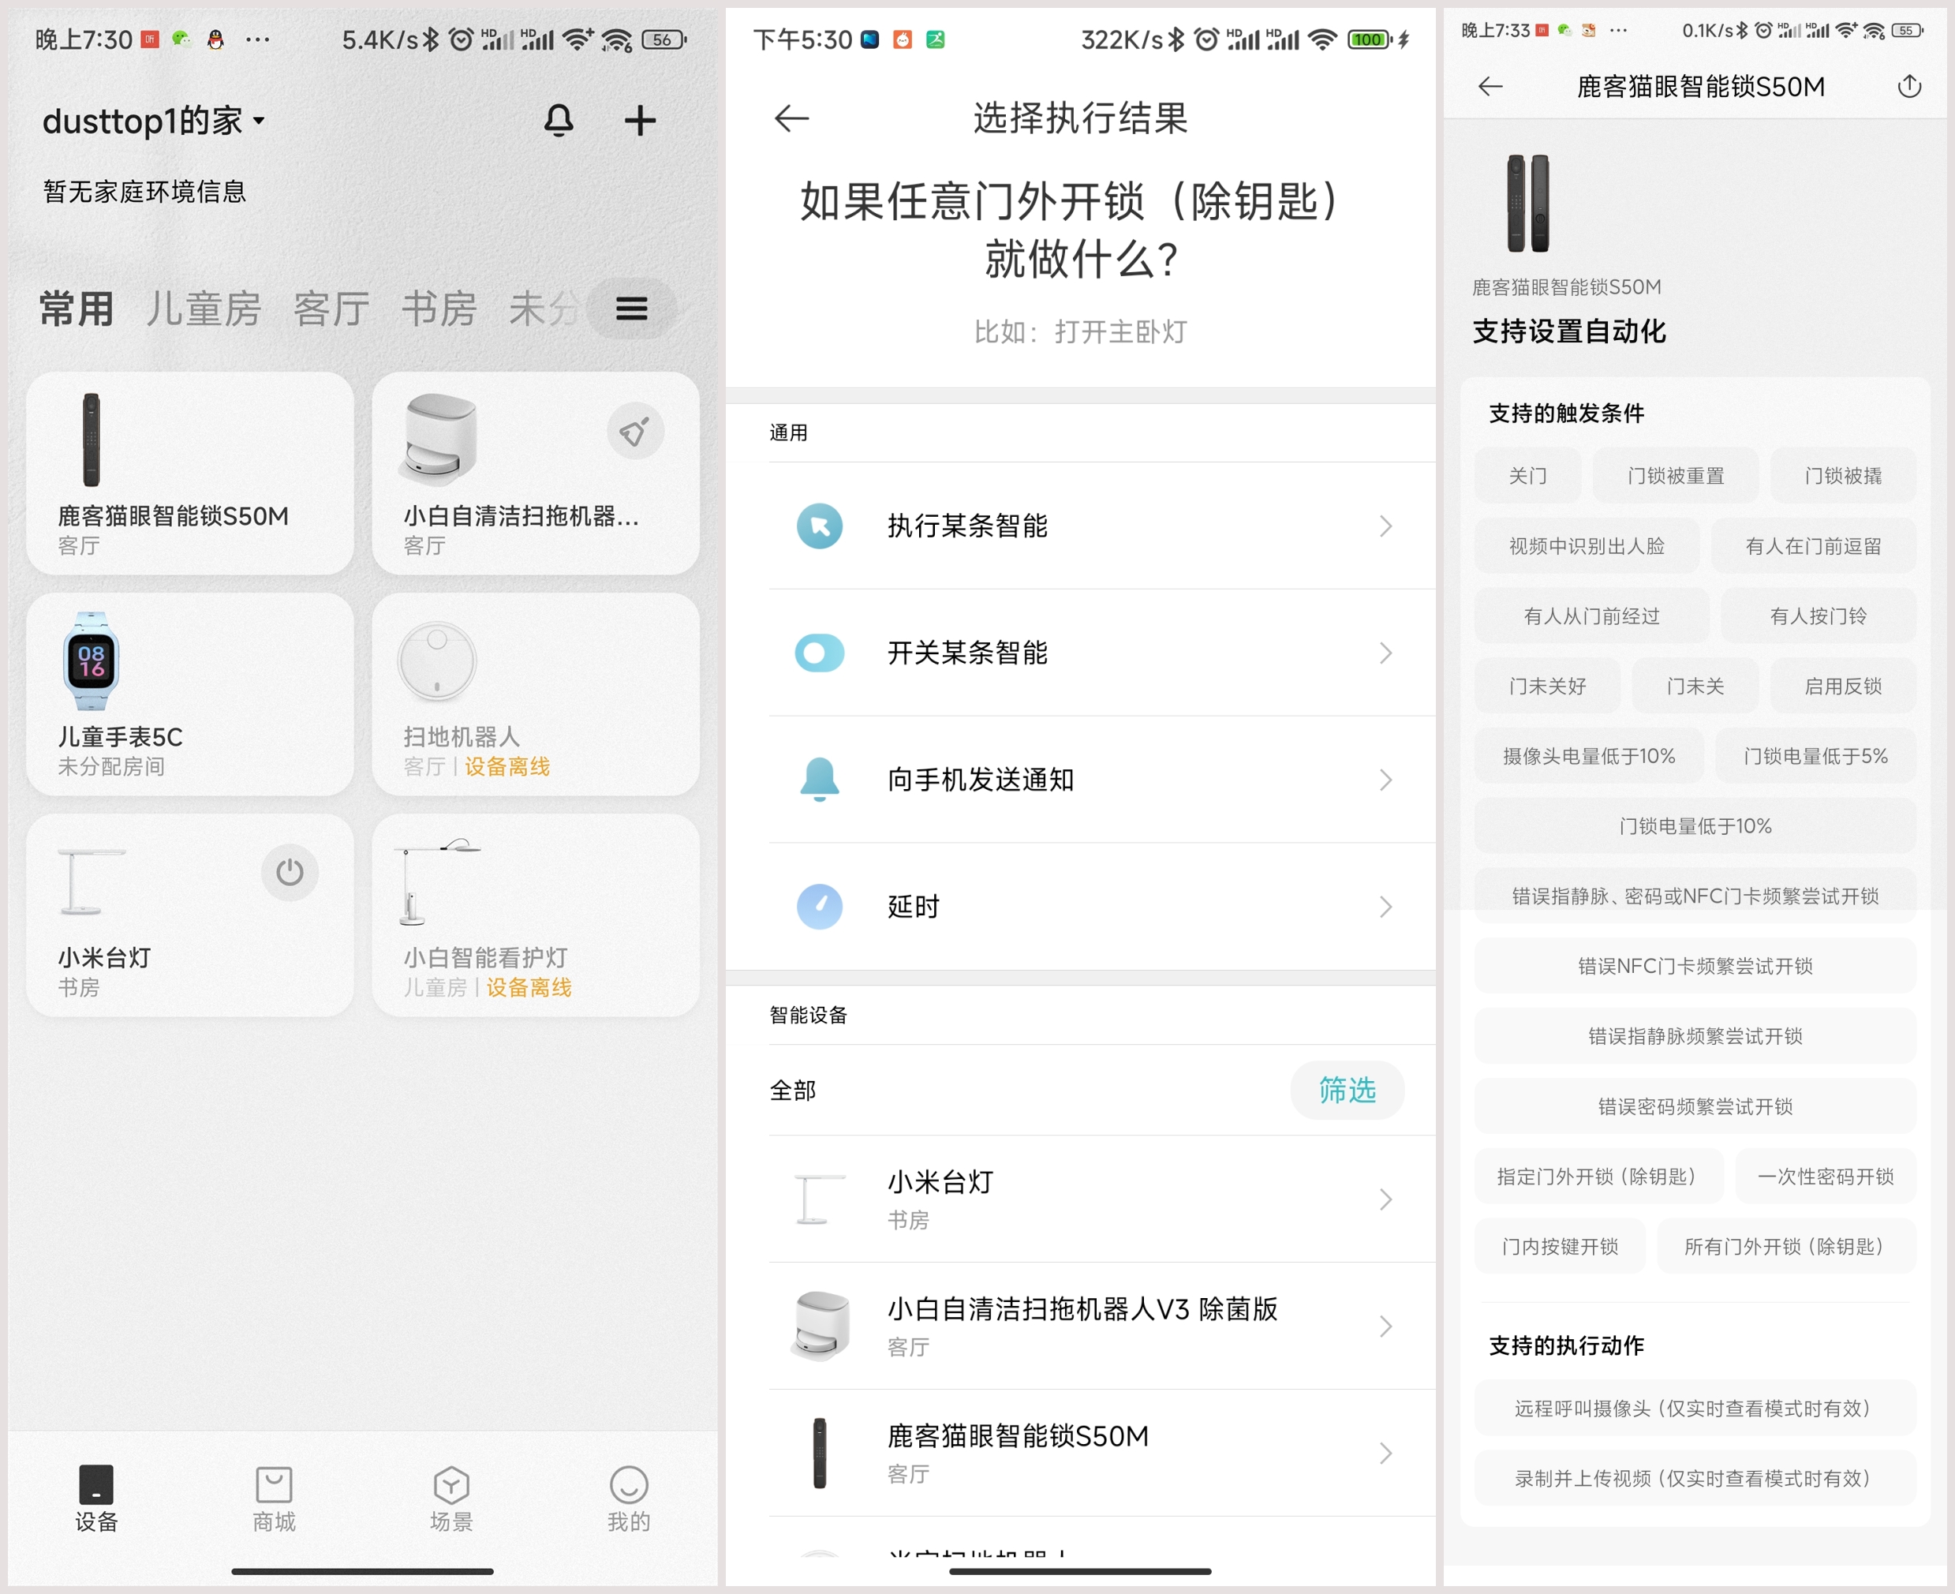Expand 小米台灯 row chevron in device list
The height and width of the screenshot is (1594, 1955).
[1386, 1199]
